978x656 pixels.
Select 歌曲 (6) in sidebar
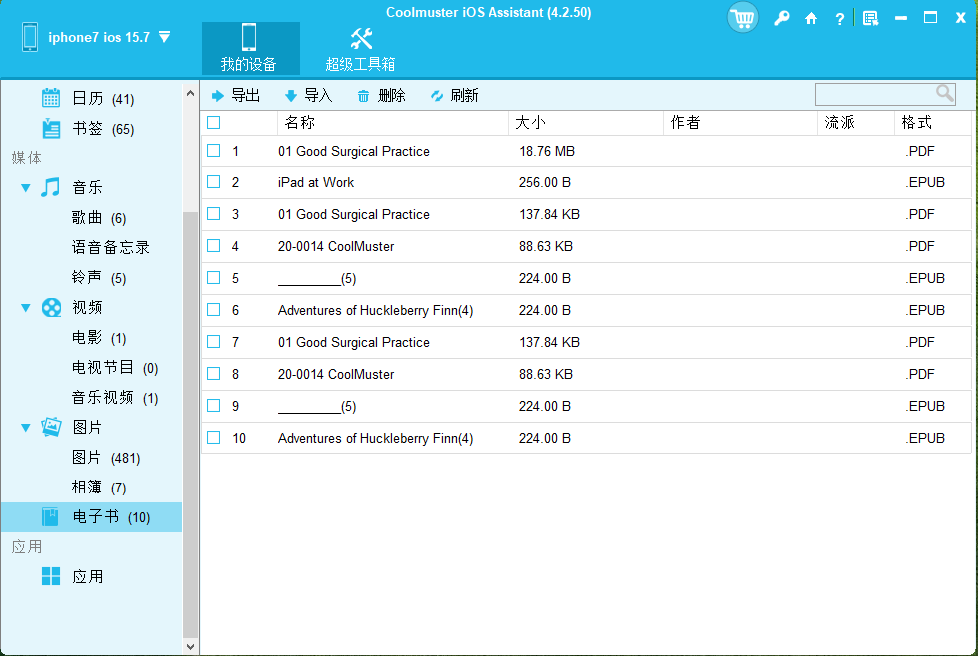99,217
